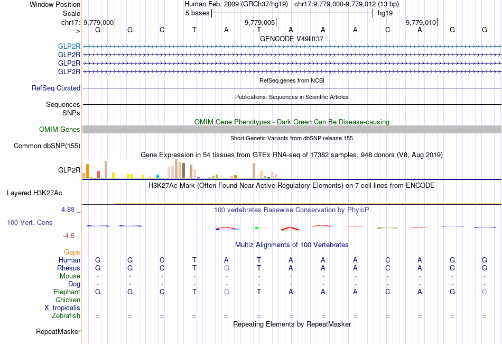Click the Mouse species row label
The width and height of the screenshot is (502, 344).
70,276
